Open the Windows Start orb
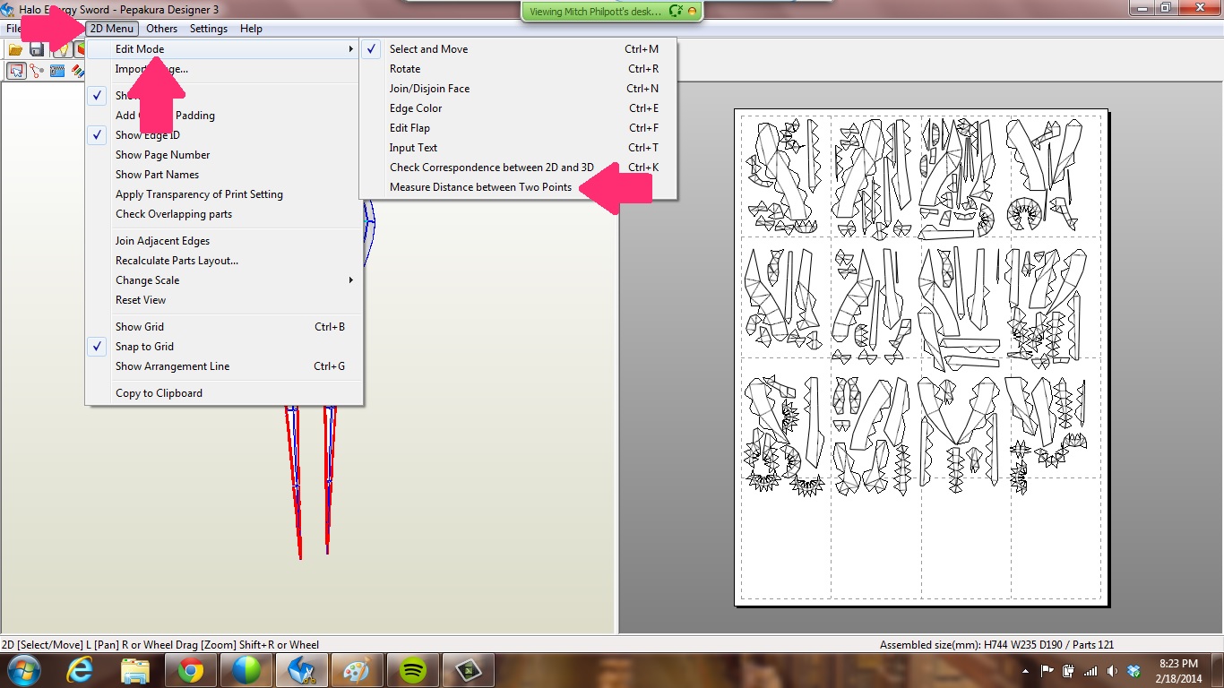1224x688 pixels. click(22, 670)
